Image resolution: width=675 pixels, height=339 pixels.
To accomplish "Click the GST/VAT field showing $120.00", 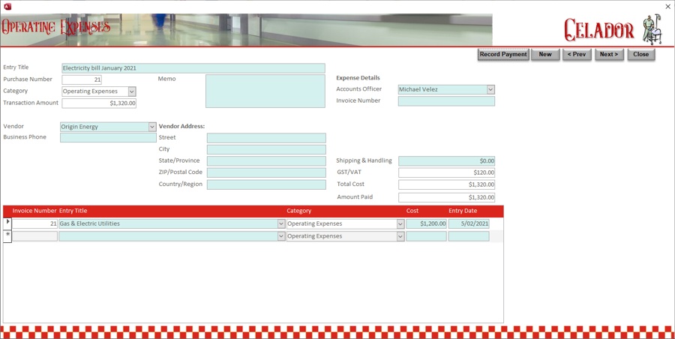I will point(446,172).
